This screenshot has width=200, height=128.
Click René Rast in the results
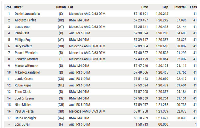(x=22, y=33)
